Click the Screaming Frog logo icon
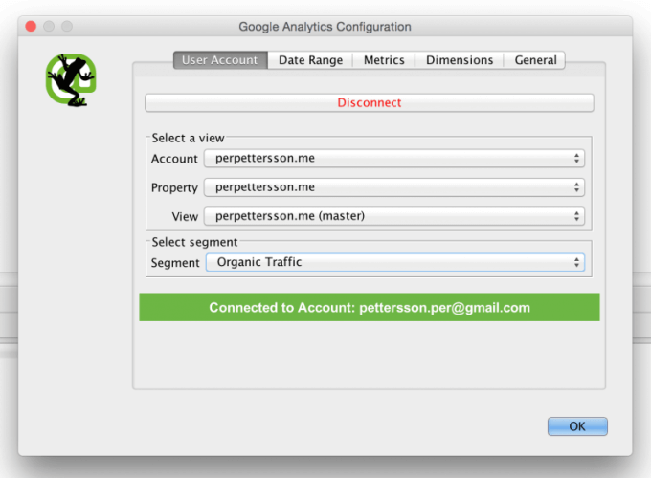This screenshot has width=651, height=478. 71,79
